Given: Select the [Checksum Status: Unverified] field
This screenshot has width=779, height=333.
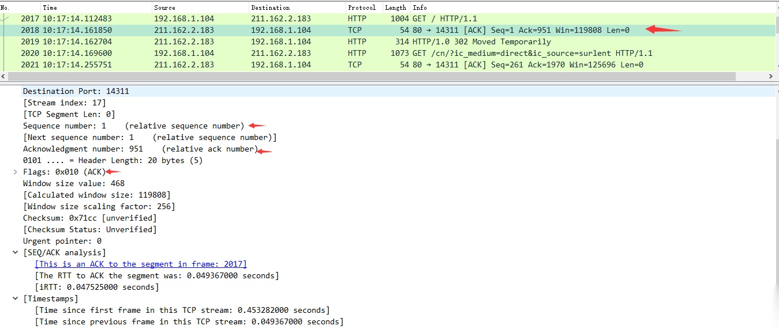Looking at the screenshot, I should coord(90,229).
